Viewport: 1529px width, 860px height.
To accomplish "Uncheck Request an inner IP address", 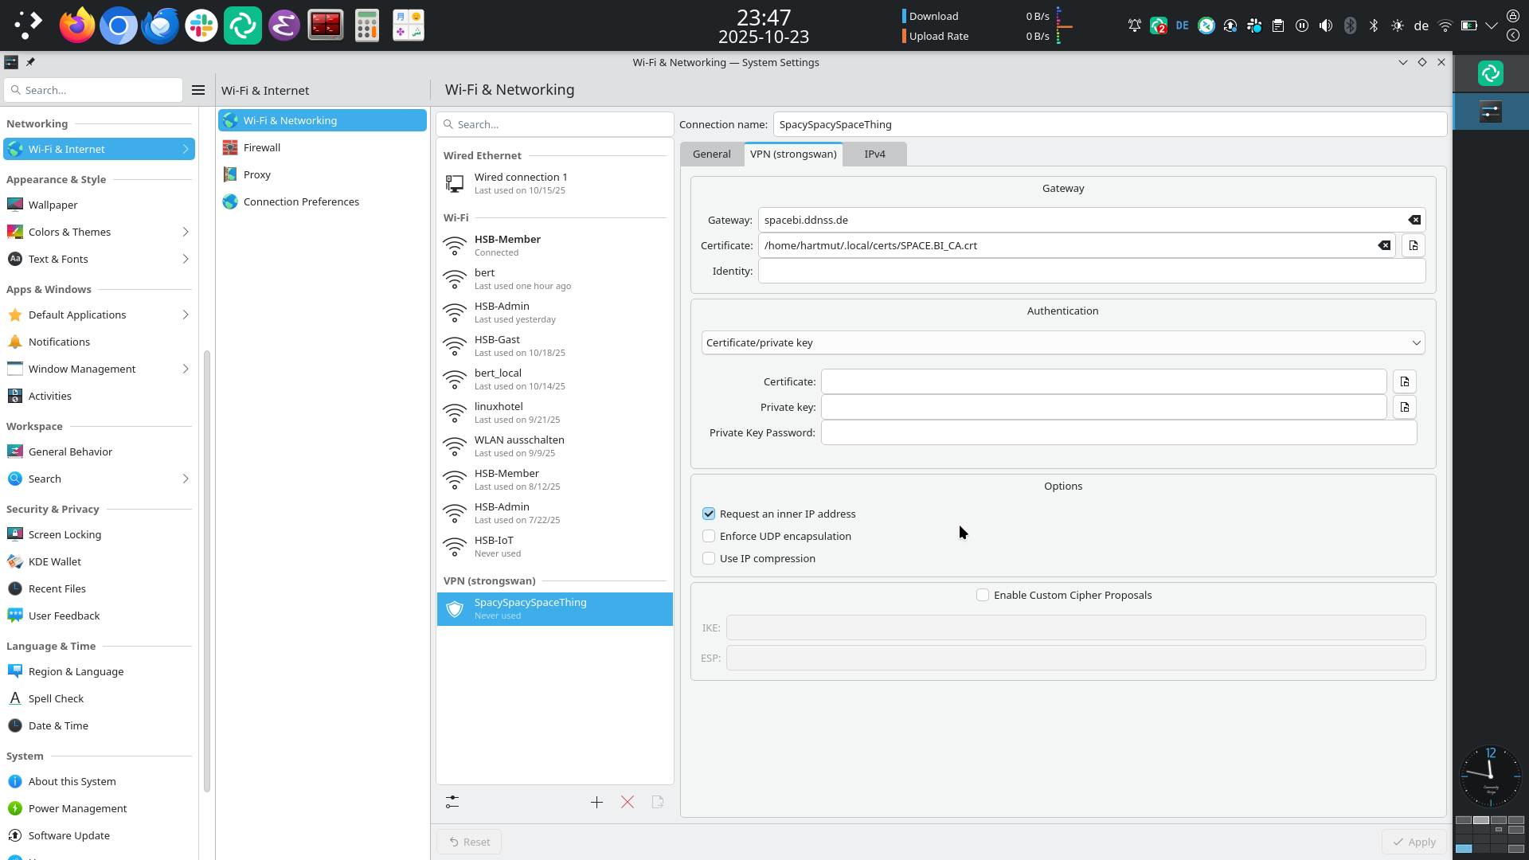I will [709, 514].
